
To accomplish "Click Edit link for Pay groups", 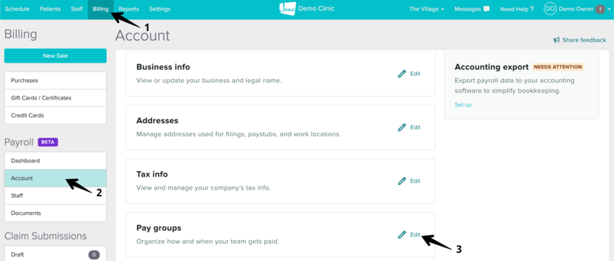I will click(x=415, y=235).
